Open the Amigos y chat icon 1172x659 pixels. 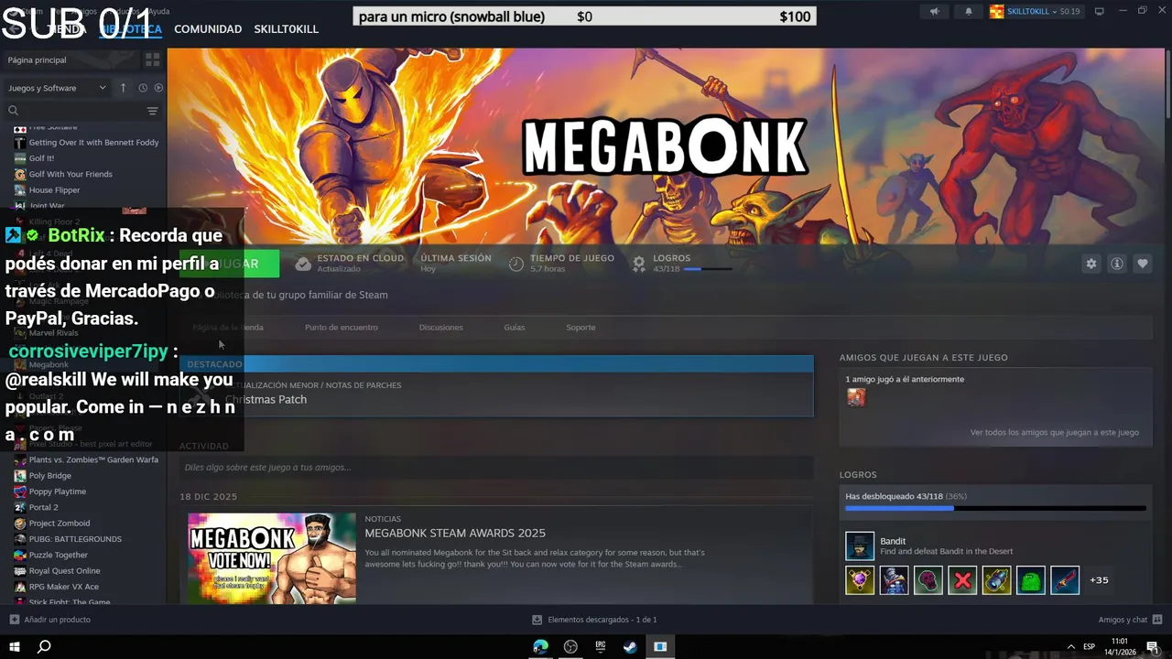(1157, 620)
